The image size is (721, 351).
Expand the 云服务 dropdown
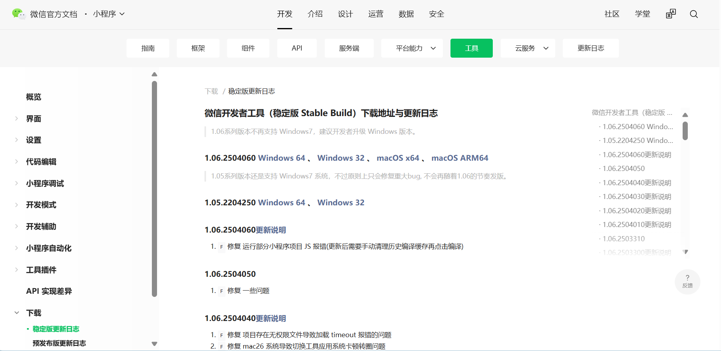coord(528,48)
